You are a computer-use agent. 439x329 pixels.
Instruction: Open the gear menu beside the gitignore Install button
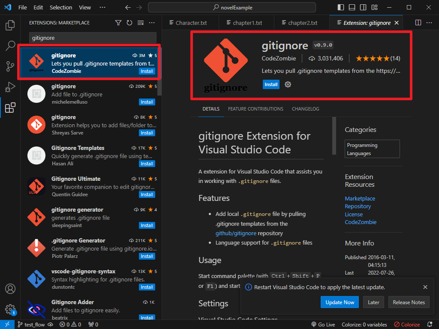tap(288, 84)
